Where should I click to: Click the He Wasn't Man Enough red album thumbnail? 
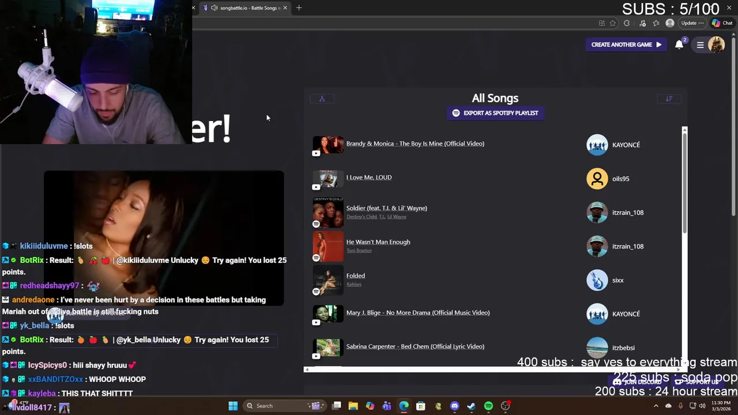coord(328,246)
